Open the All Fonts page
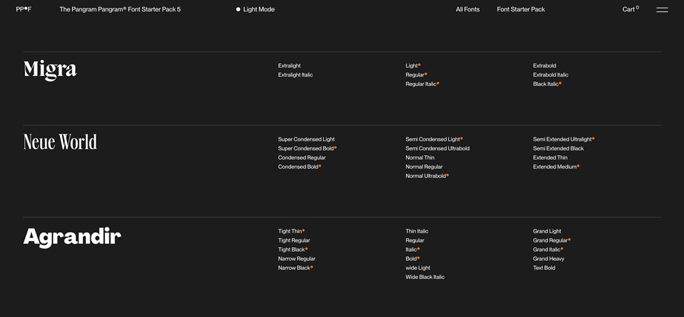 pos(467,9)
